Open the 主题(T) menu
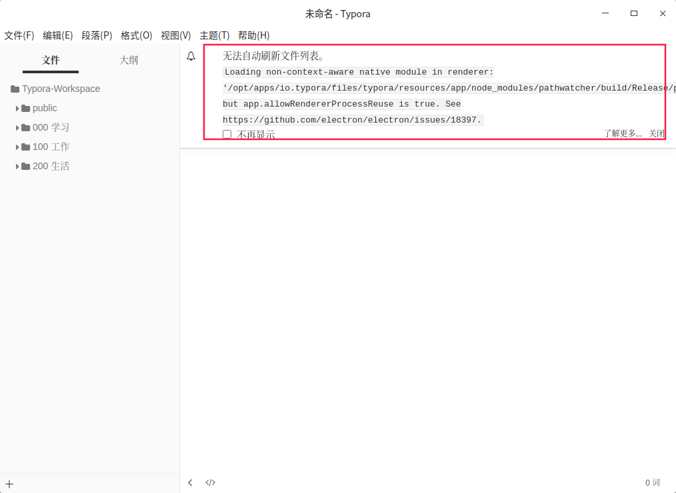The width and height of the screenshot is (676, 493). coord(214,35)
